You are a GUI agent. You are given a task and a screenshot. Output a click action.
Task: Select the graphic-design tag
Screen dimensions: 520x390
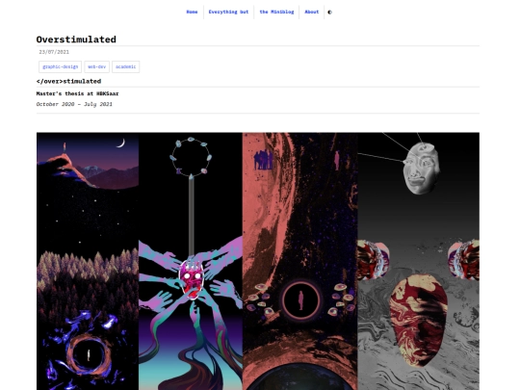pyautogui.click(x=60, y=66)
